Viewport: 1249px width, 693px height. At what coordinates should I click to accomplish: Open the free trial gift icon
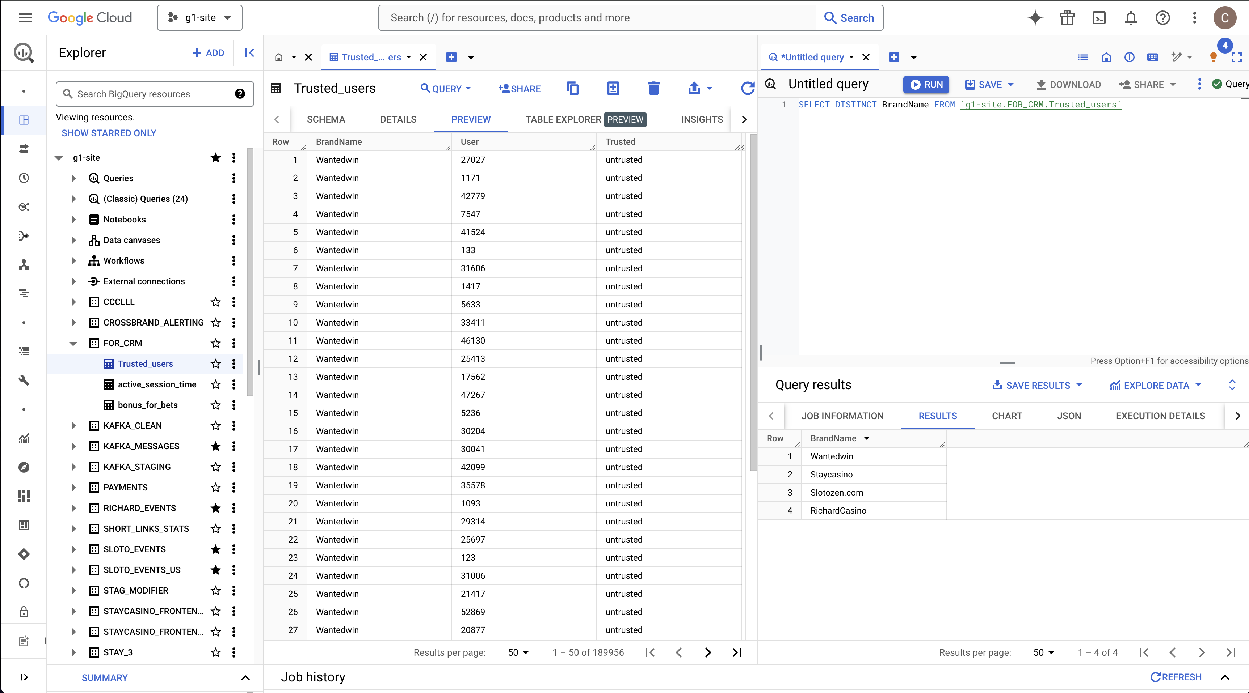pyautogui.click(x=1067, y=18)
